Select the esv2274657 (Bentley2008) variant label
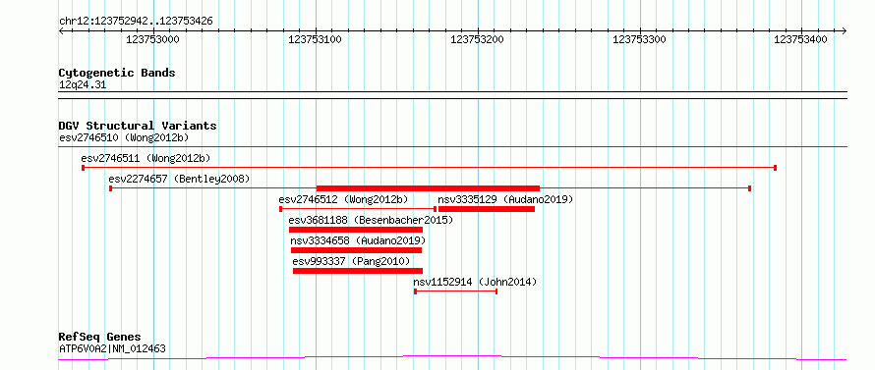 (179, 179)
